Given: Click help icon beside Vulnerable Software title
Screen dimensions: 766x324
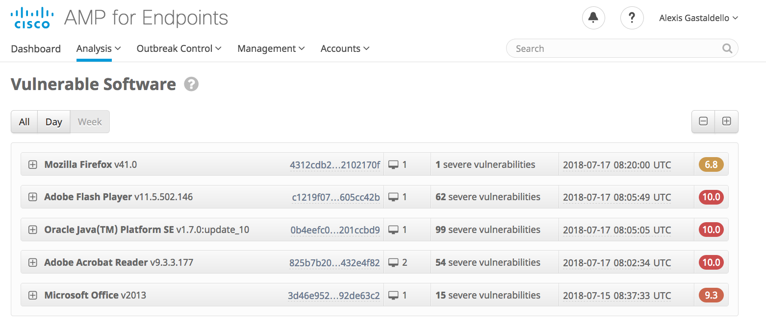Looking at the screenshot, I should [191, 85].
